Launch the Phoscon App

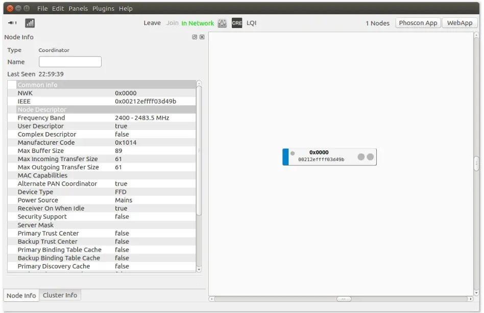[418, 22]
